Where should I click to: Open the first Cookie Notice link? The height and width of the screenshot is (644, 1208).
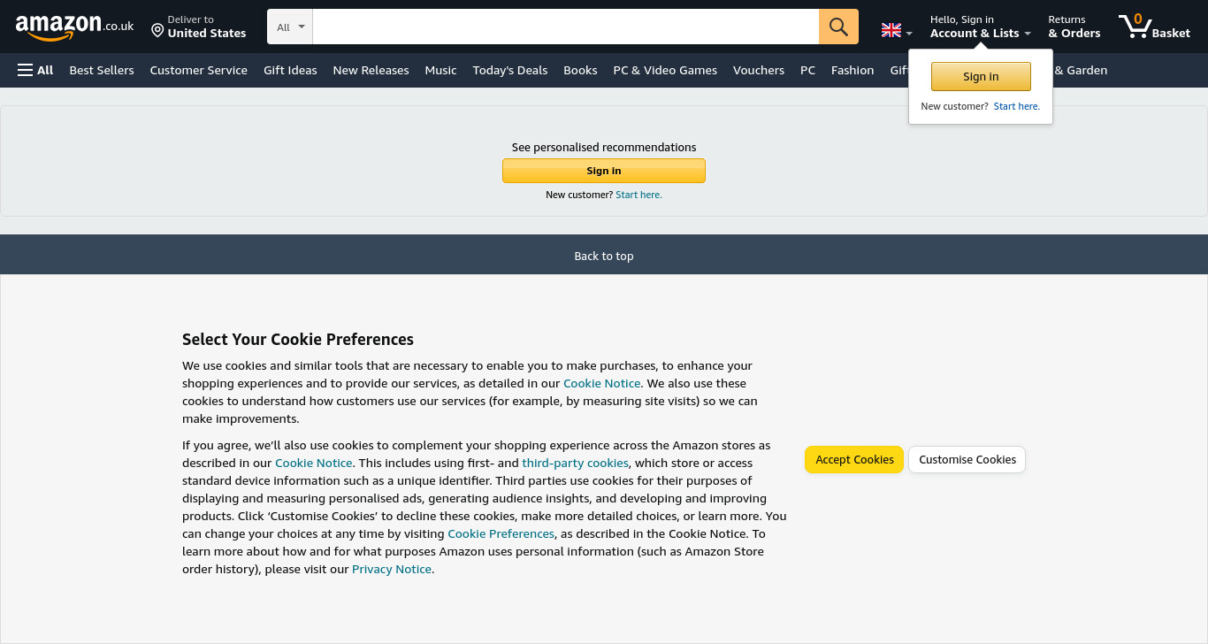click(x=602, y=383)
